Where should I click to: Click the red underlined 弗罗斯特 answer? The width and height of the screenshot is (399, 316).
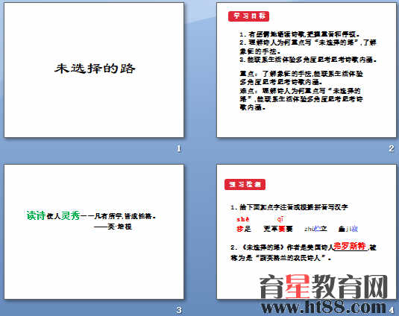point(350,246)
